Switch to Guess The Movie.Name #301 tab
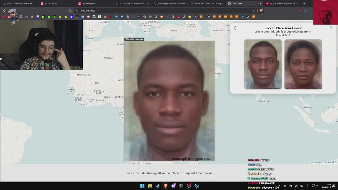Image resolution: width=338 pixels, height=190 pixels. 18,3
